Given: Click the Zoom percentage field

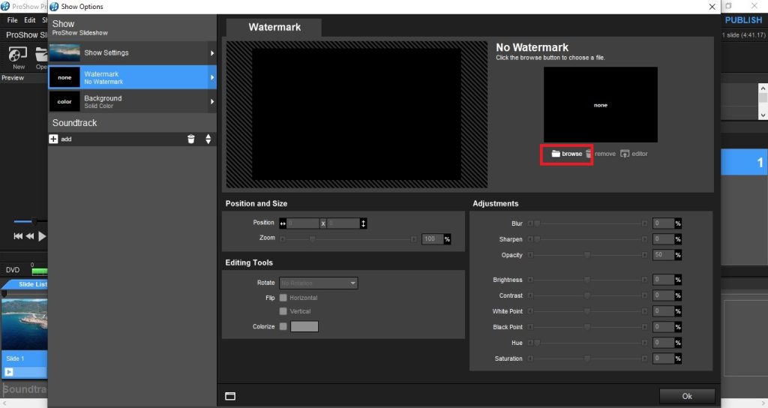Looking at the screenshot, I should 433,239.
